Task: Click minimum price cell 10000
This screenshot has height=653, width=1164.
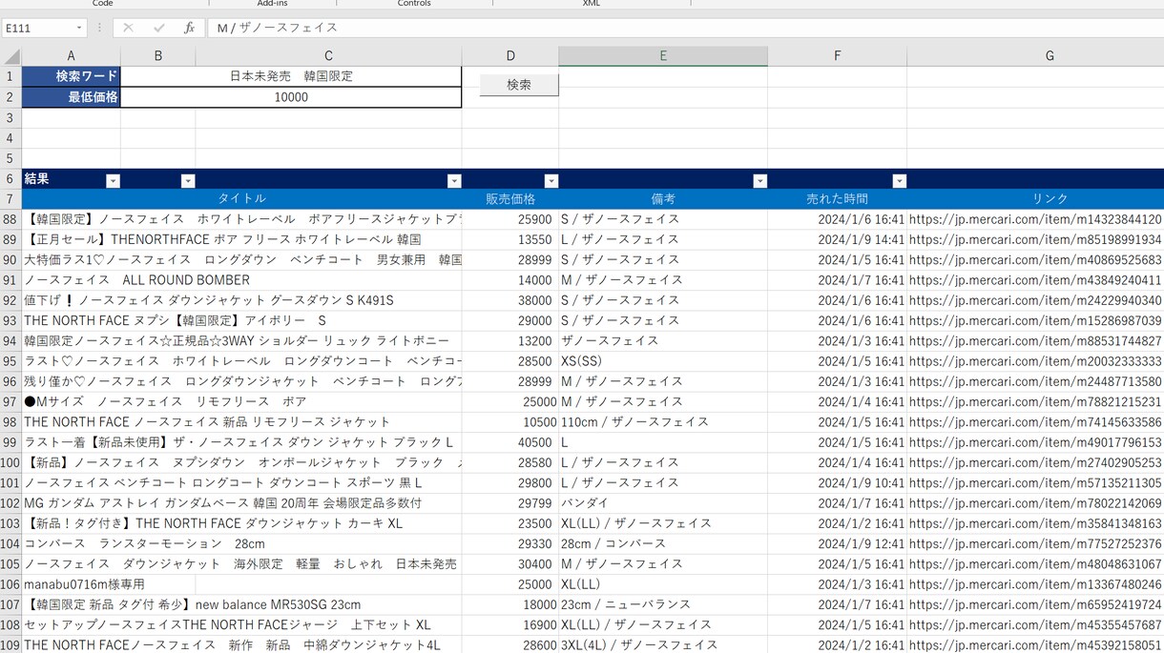Action: click(291, 97)
